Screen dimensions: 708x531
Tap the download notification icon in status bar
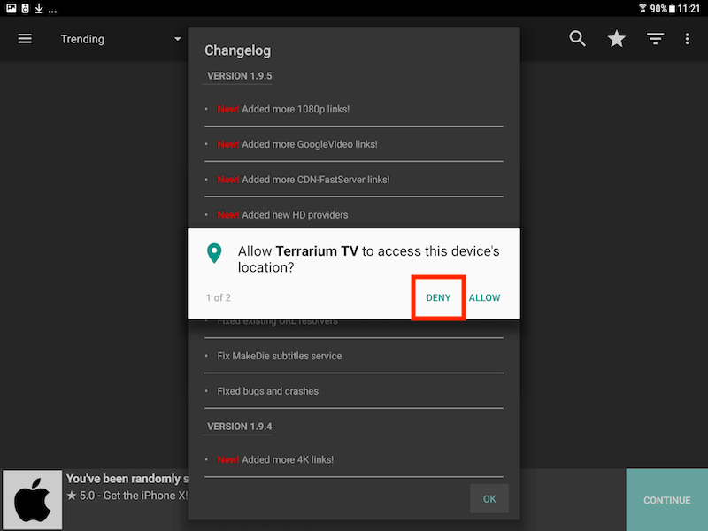click(x=39, y=8)
